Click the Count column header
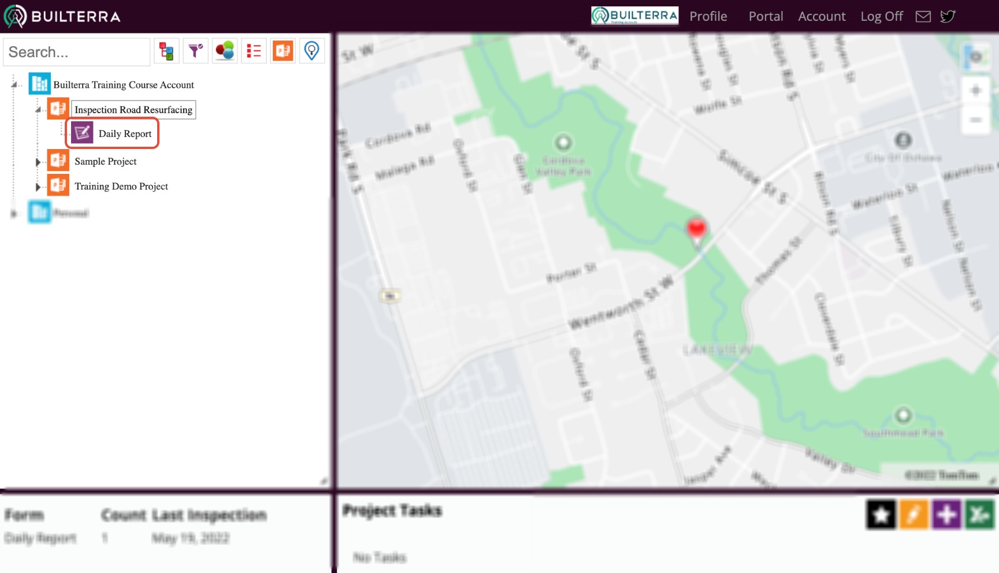999x573 pixels. point(123,515)
